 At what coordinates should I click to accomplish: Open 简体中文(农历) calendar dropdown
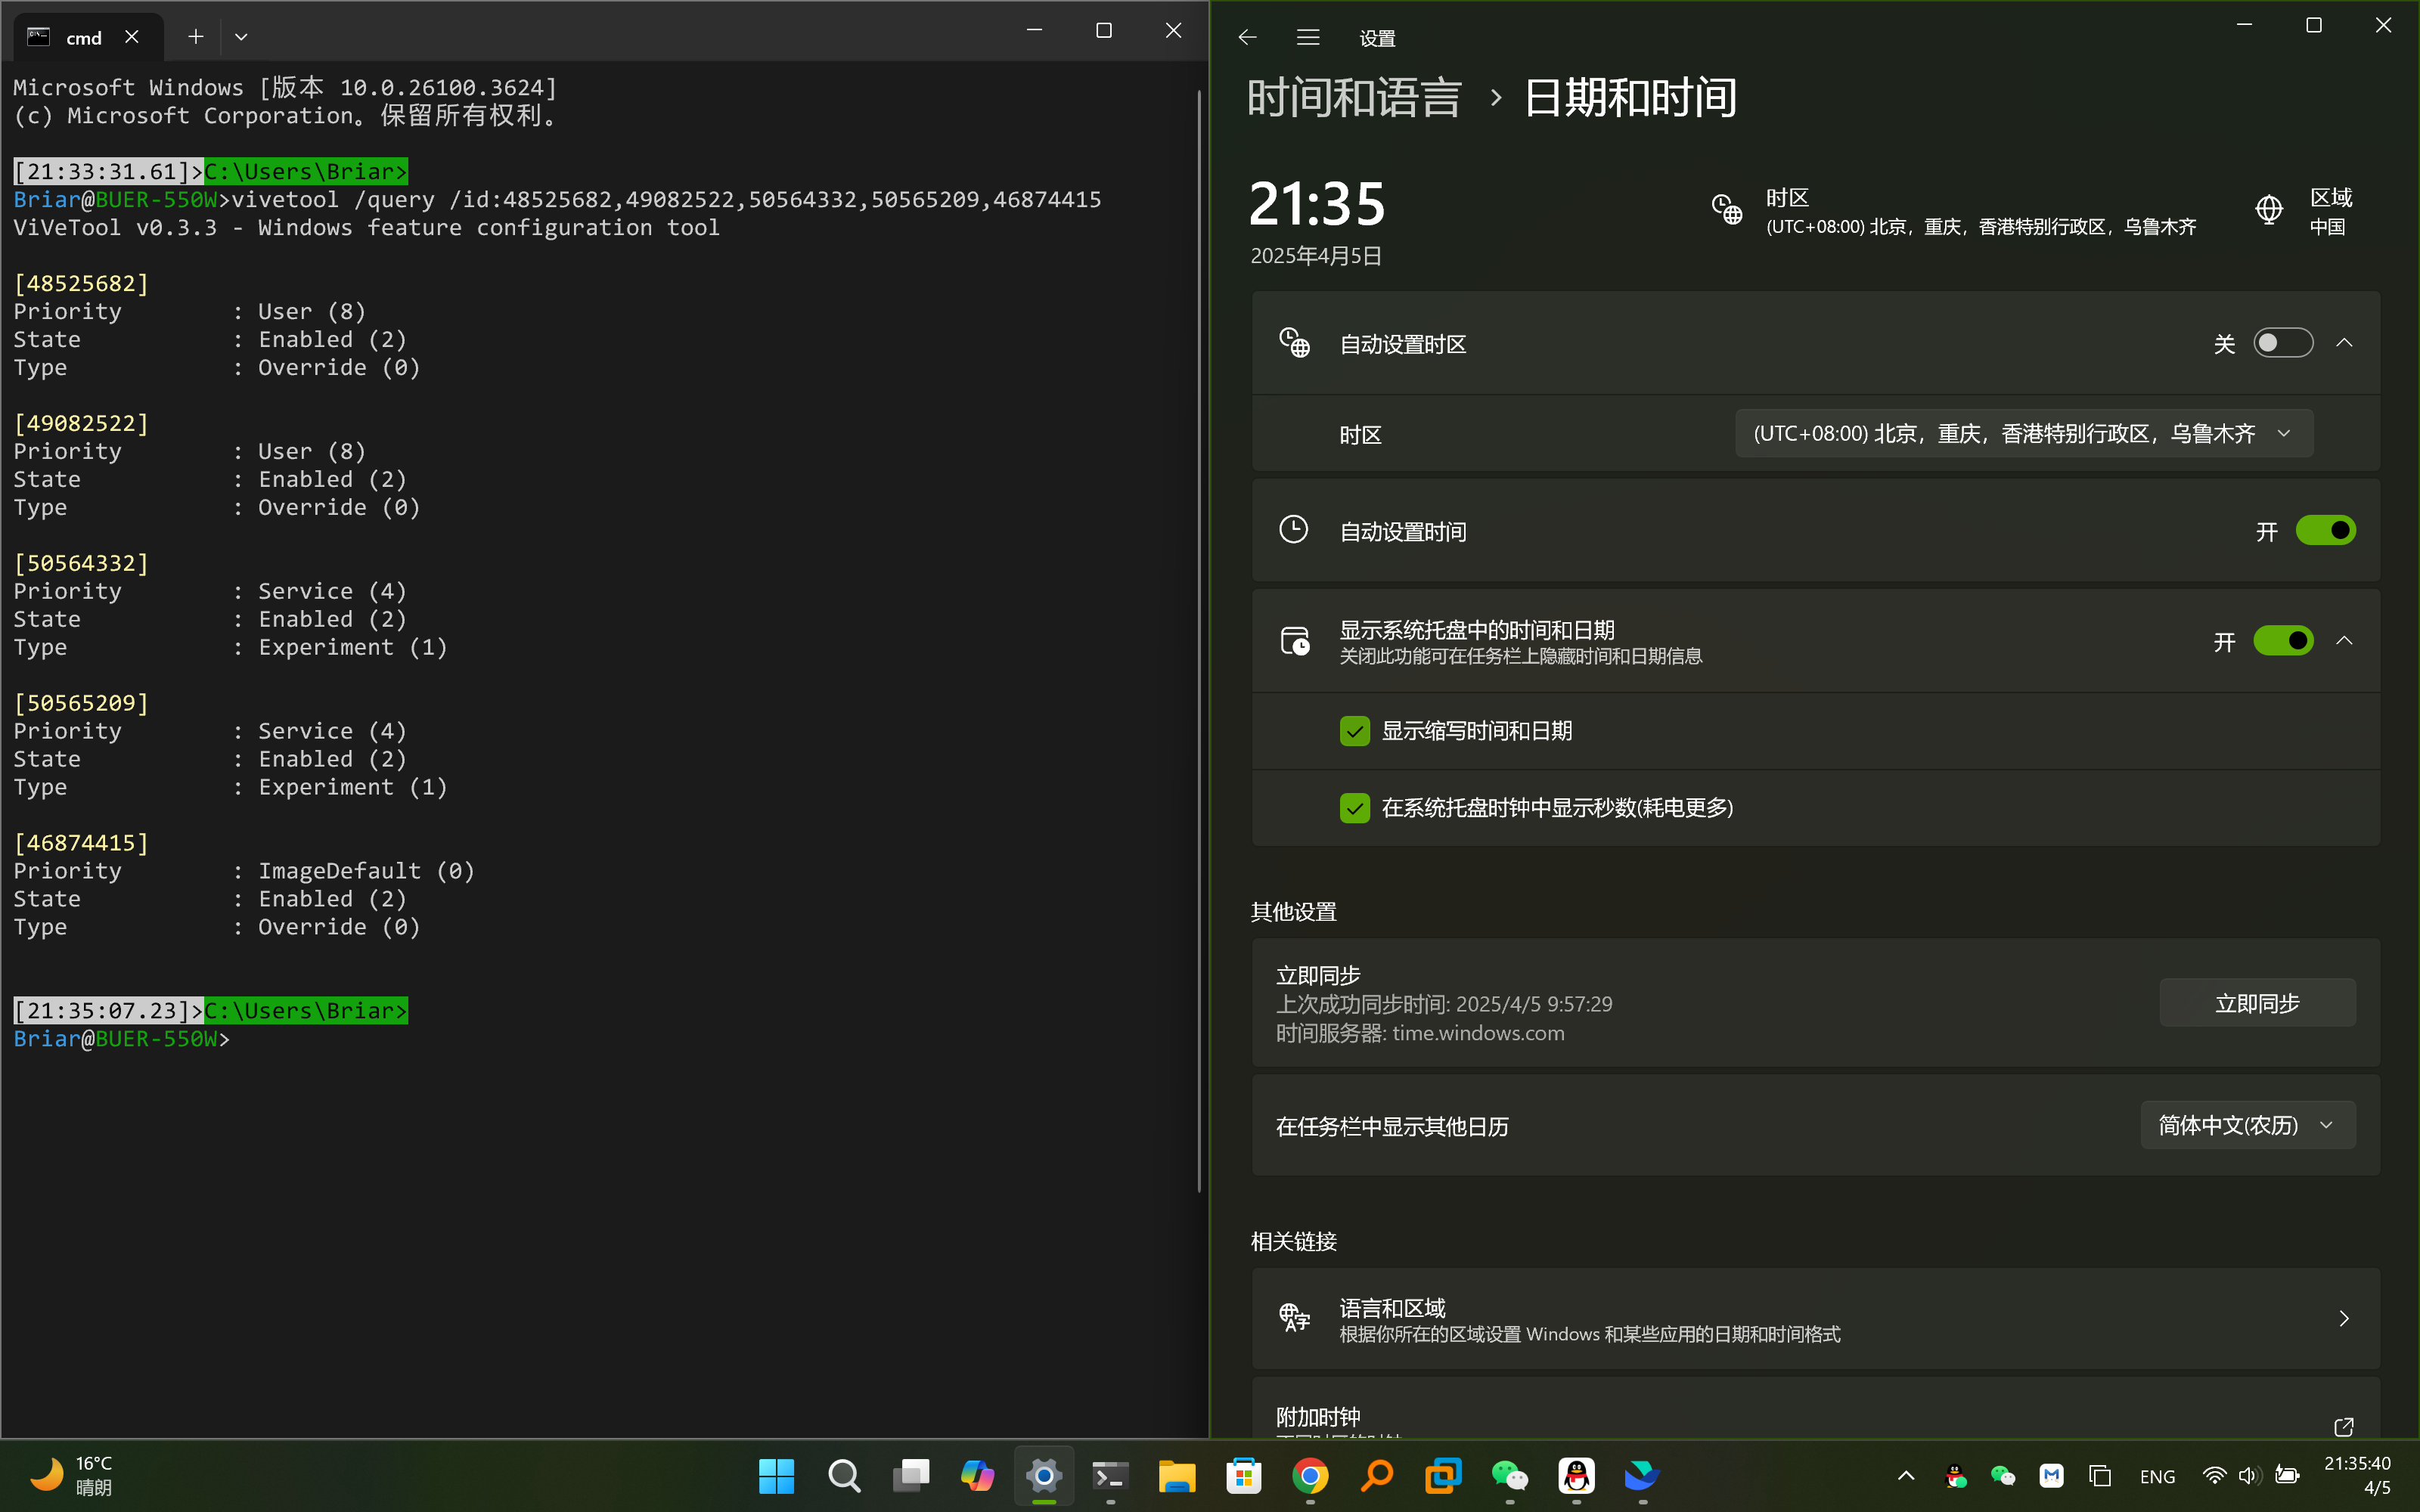pyautogui.click(x=2247, y=1126)
